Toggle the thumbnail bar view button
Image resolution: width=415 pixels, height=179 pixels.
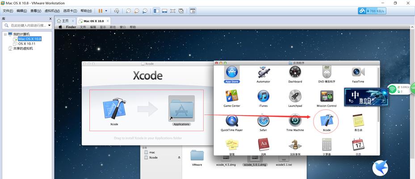[165, 11]
